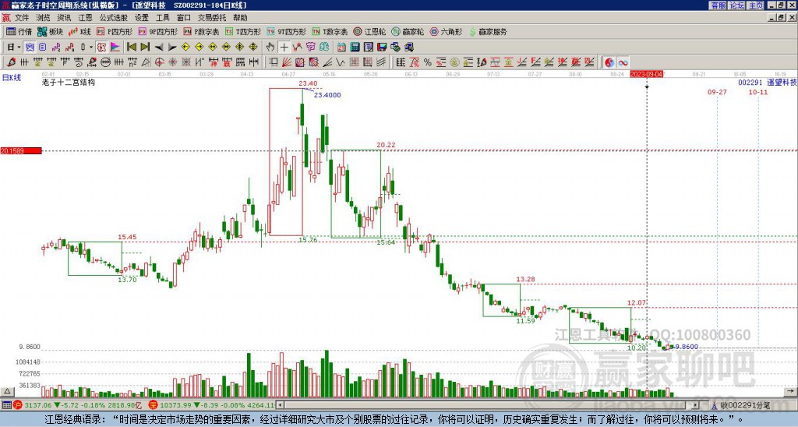
Task: Open the 江恩 menu
Action: pyautogui.click(x=85, y=18)
